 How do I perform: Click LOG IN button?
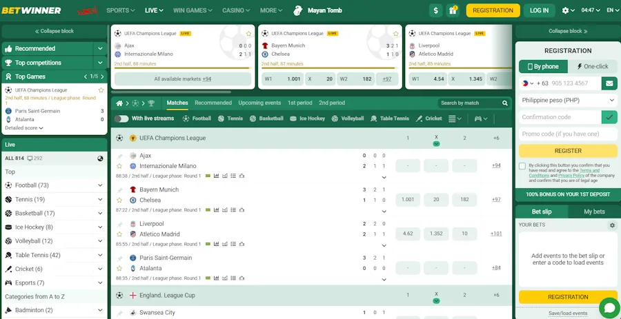point(540,10)
